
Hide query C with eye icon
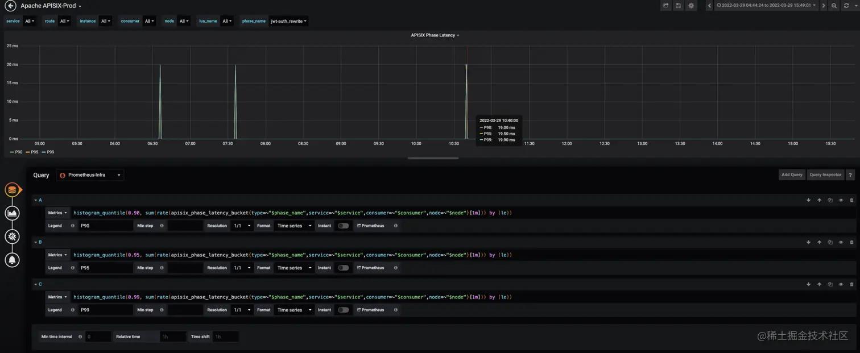(x=841, y=284)
